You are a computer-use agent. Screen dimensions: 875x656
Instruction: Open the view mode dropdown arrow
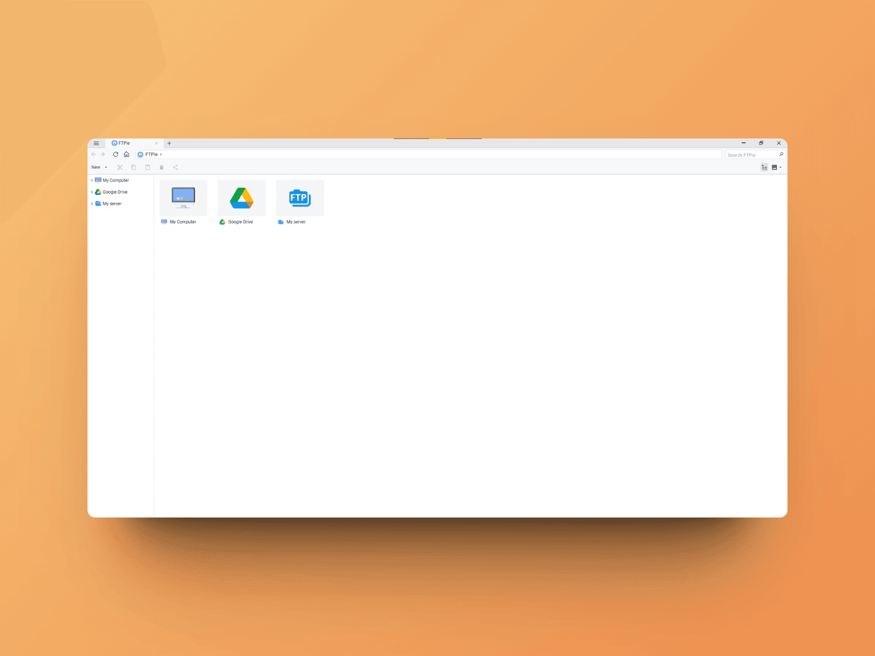click(780, 167)
